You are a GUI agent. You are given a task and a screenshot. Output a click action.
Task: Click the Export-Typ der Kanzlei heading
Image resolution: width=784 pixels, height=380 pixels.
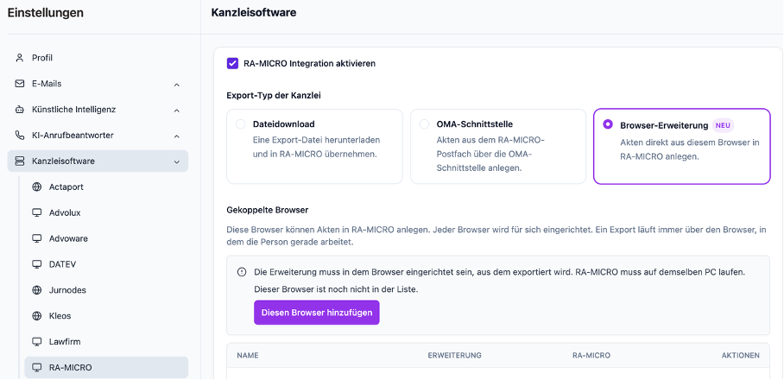point(274,96)
